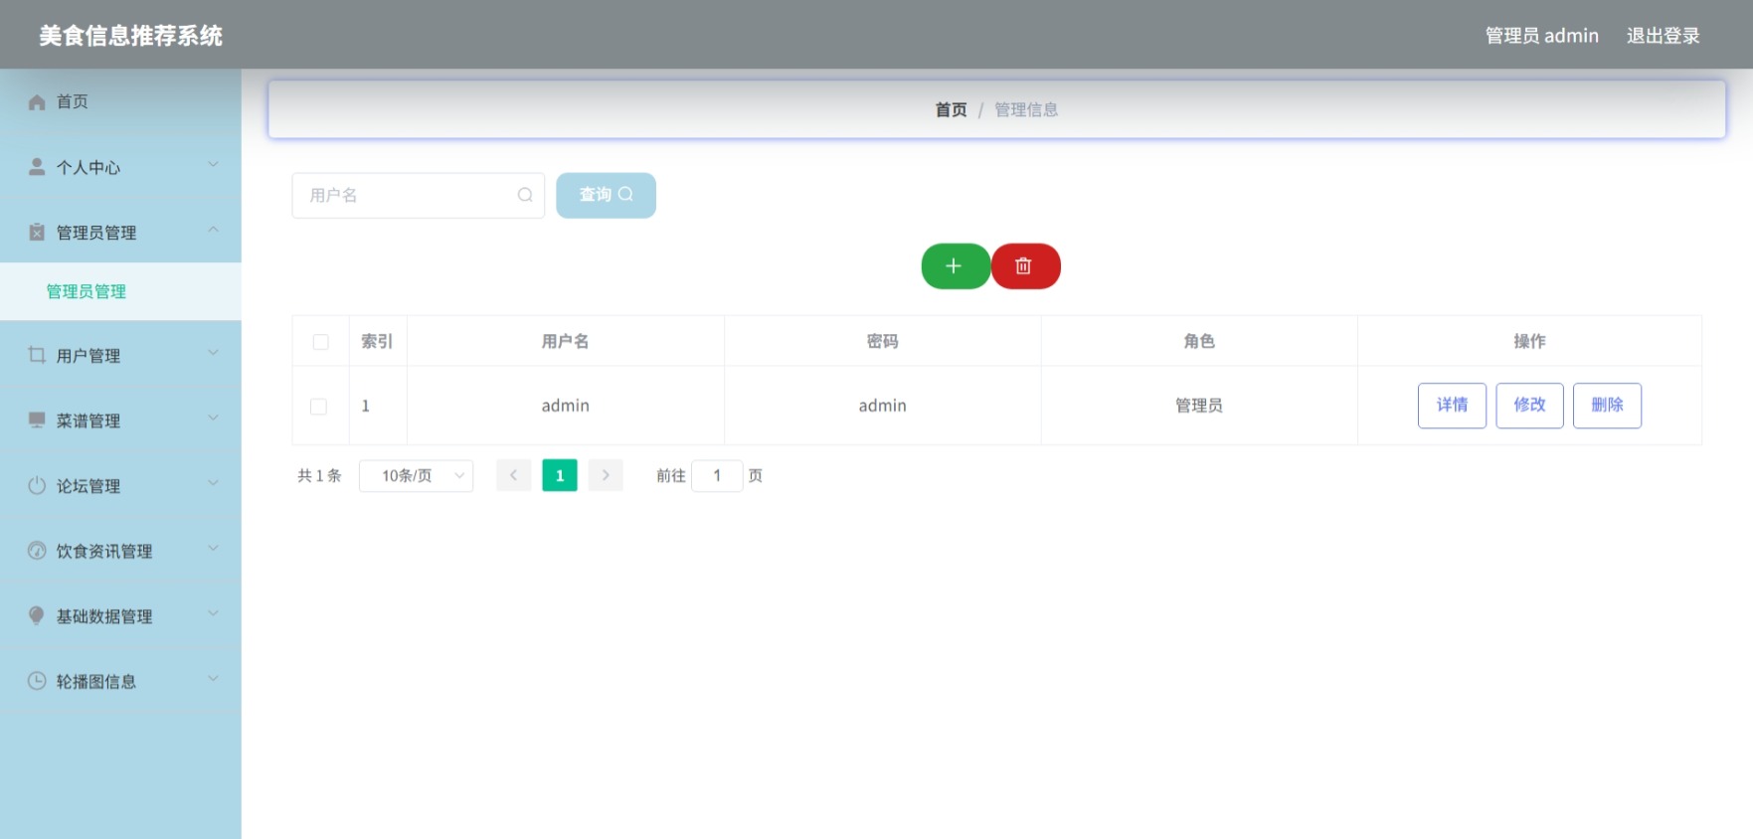Click the monitor icon beside 菜谱管理
This screenshot has width=1753, height=839.
point(37,420)
